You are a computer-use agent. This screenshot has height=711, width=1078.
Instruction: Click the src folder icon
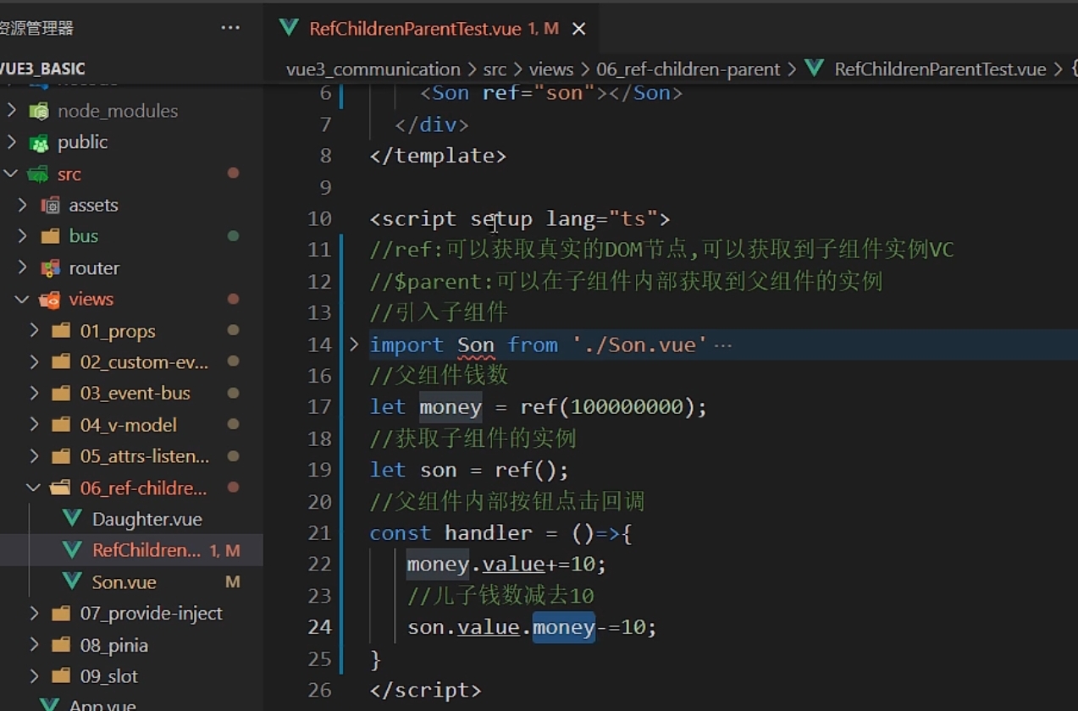(38, 174)
